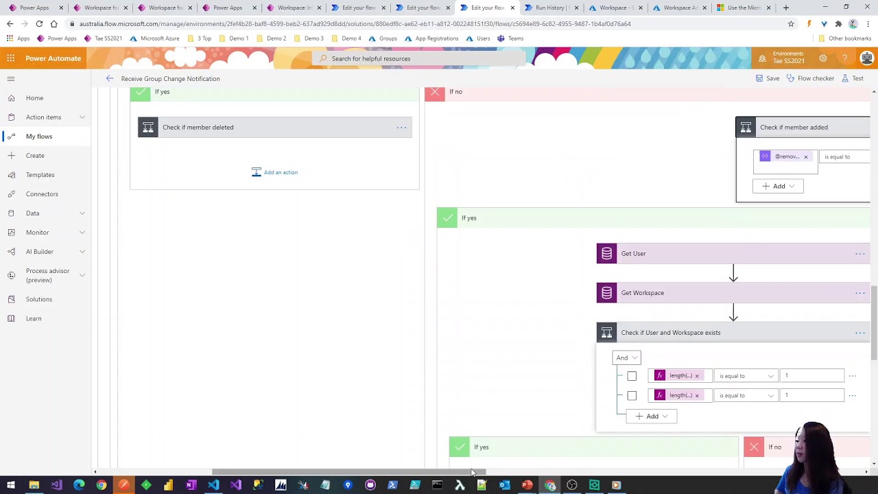
Task: Save the flow
Action: pos(768,78)
